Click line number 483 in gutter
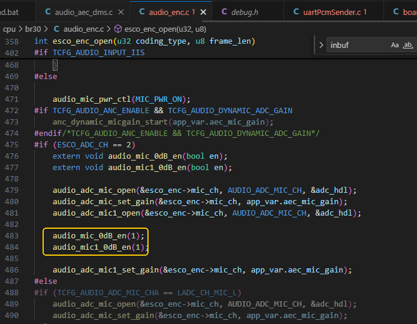Screen dimensions: 417x324 12,236
